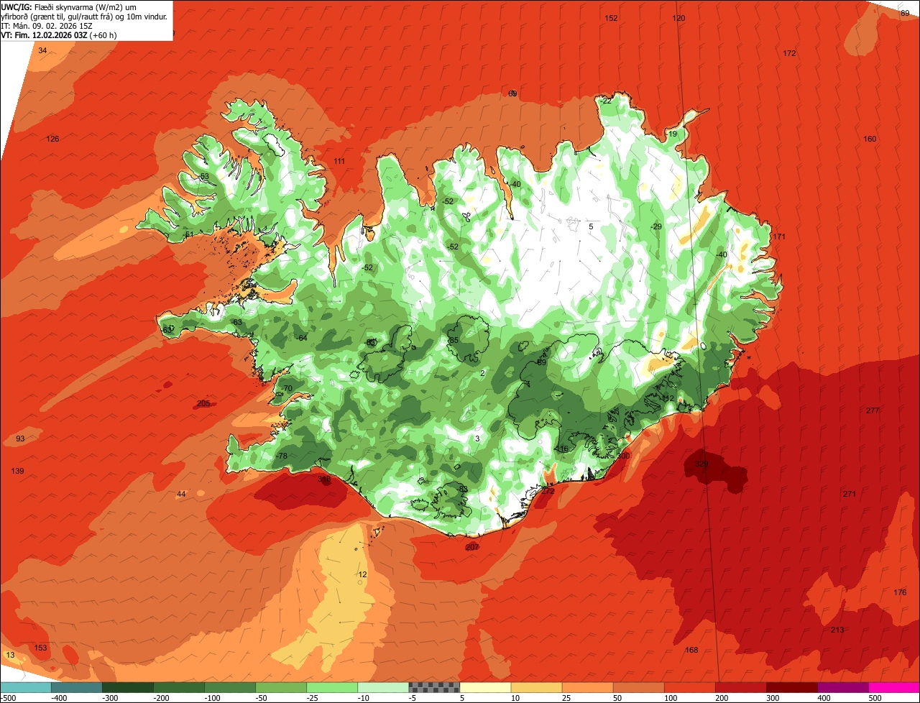Pick the orange 50 to 100 legend swatch
This screenshot has width=920, height=703.
tap(638, 686)
